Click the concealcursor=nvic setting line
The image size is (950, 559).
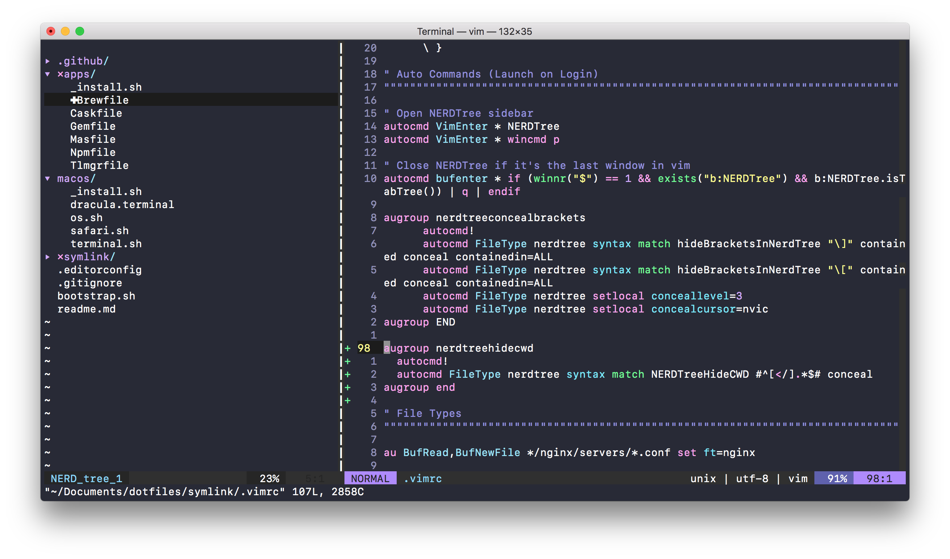click(595, 309)
